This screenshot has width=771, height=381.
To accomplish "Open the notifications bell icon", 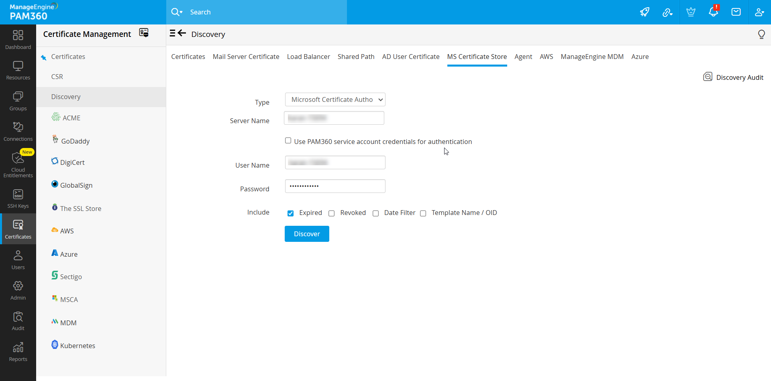I will coord(713,12).
